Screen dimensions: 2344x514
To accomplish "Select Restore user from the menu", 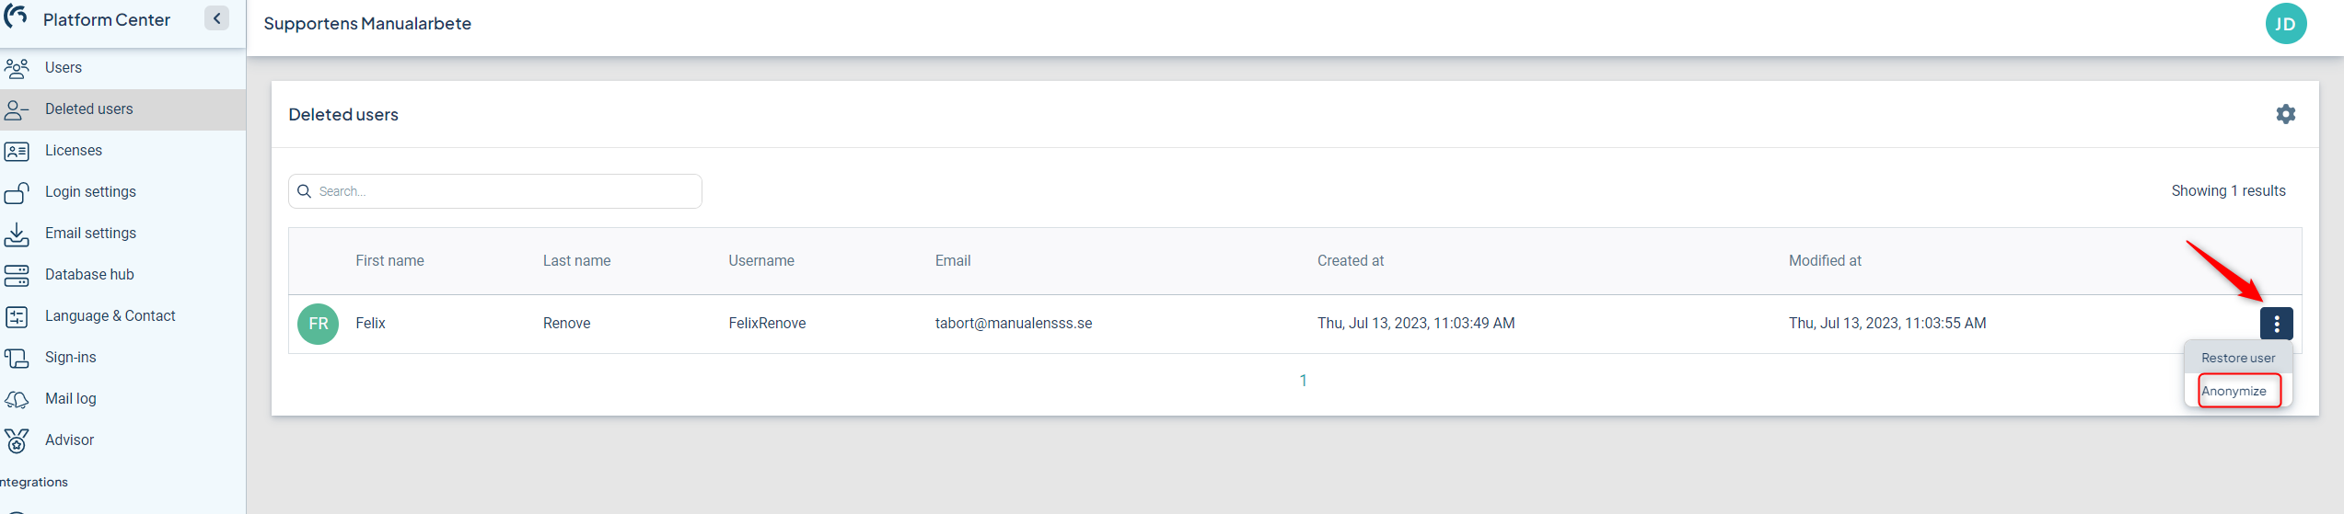I will [2237, 358].
